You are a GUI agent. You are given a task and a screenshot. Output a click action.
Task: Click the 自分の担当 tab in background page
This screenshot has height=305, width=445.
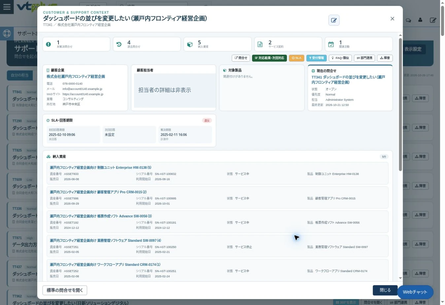(x=20, y=75)
